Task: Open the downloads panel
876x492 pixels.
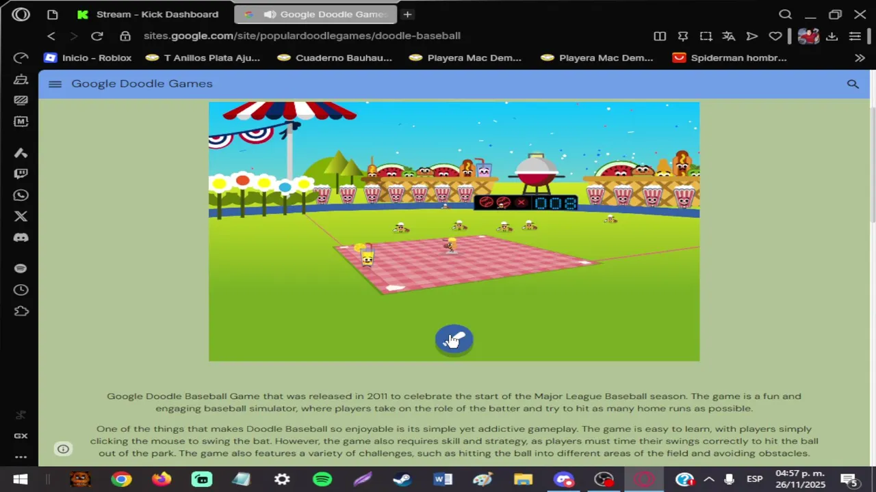Action: (832, 36)
